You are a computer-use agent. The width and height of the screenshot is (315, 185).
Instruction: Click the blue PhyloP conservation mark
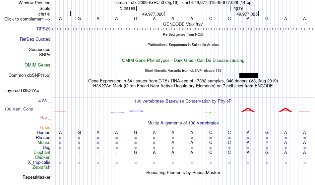click(x=136, y=111)
